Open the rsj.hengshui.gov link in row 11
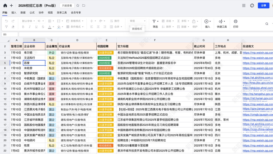The image size is (273, 154). 258,94
